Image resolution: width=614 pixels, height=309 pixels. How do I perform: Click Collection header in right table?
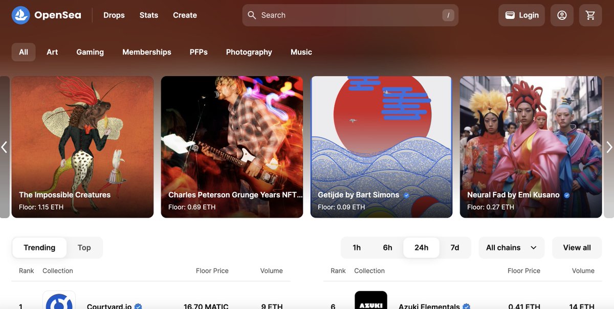(369, 271)
